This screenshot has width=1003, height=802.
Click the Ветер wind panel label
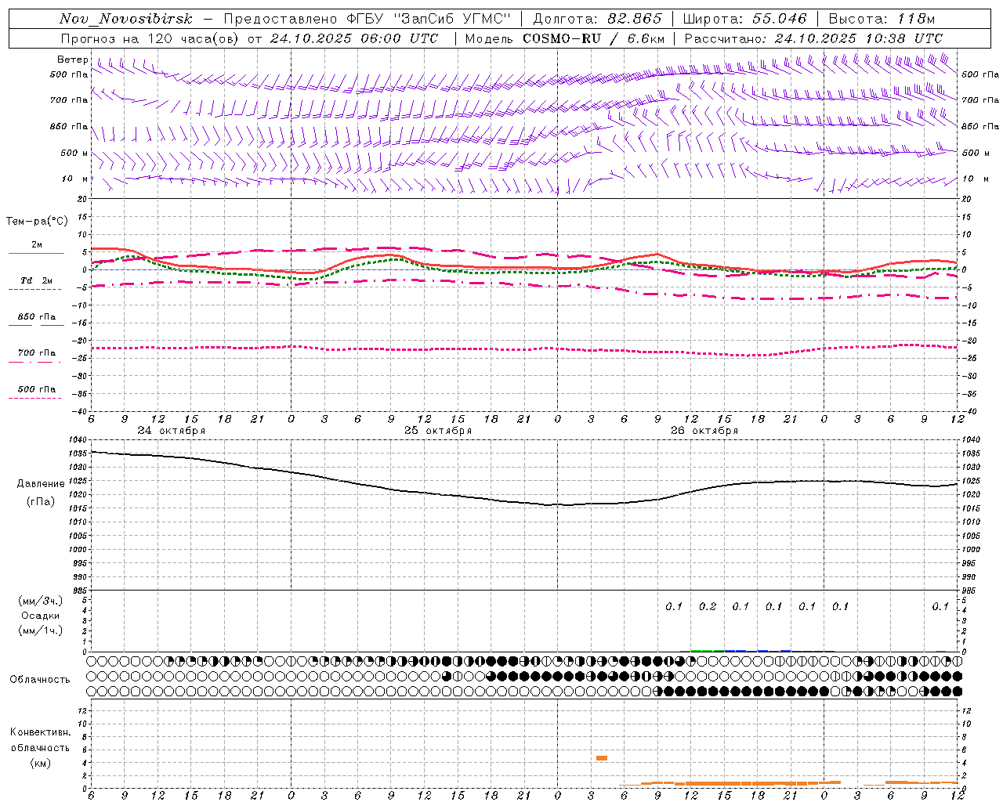73,60
